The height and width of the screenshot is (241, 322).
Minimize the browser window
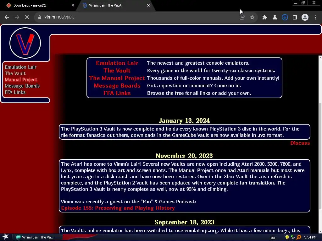tap(296, 3)
